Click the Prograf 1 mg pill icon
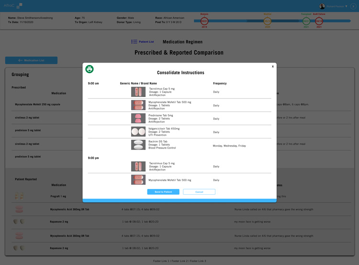 [19, 196]
